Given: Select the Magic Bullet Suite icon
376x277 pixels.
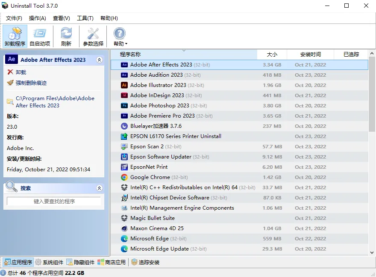Looking at the screenshot, I should 124,218.
